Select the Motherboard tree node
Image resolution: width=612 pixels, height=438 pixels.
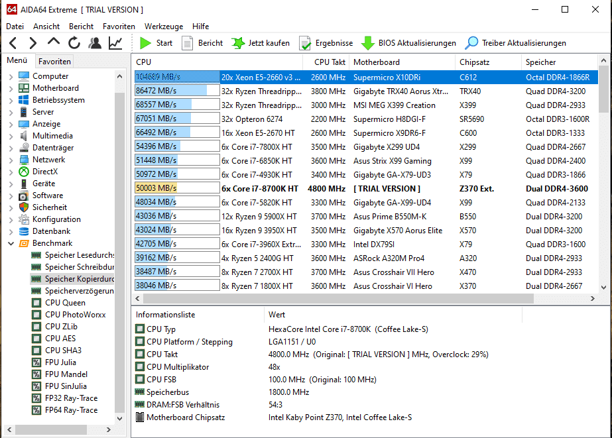[56, 88]
